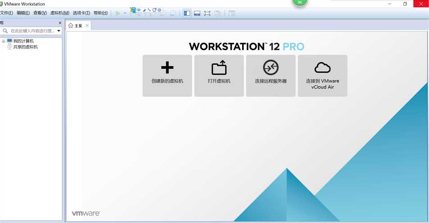Screen dimensions: 429x223
Task: Restore down the VMware Workstation window
Action: pyautogui.click(x=405, y=4)
